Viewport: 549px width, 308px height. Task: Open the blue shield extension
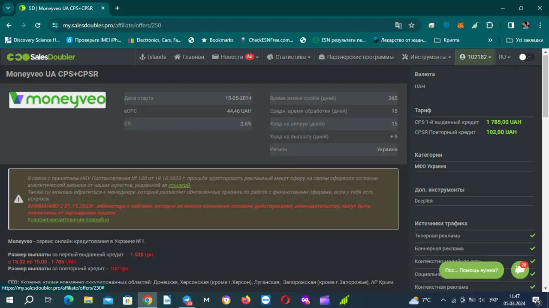coord(446,25)
